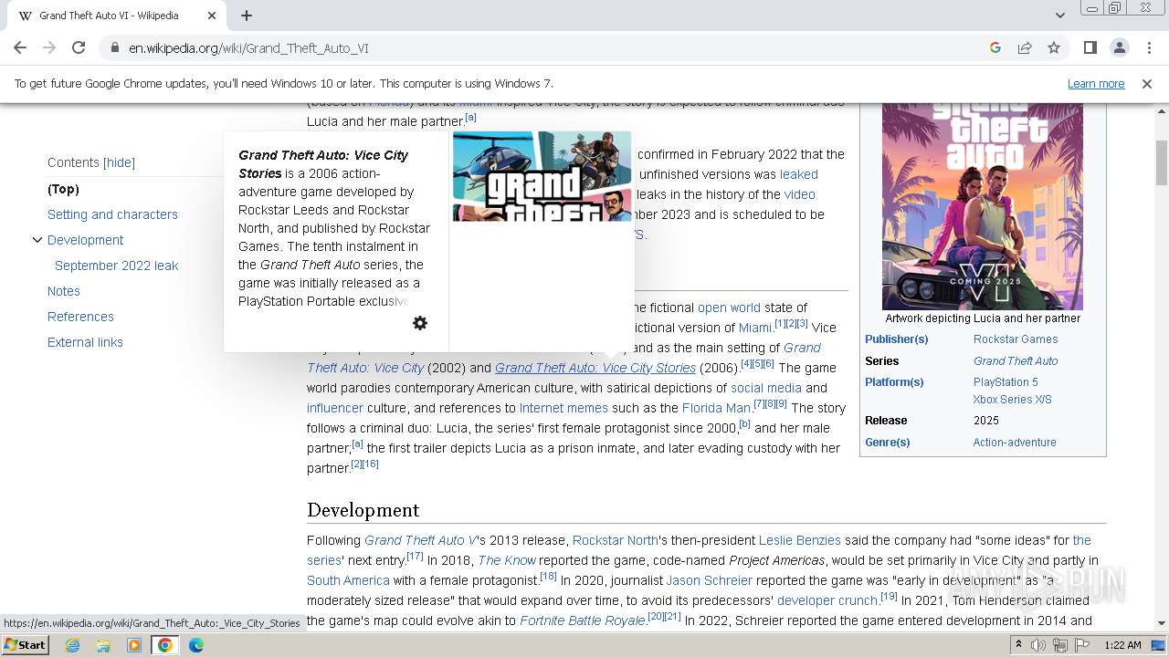Click the address bar URL field
Image resolution: width=1169 pixels, height=657 pixels.
(x=548, y=47)
